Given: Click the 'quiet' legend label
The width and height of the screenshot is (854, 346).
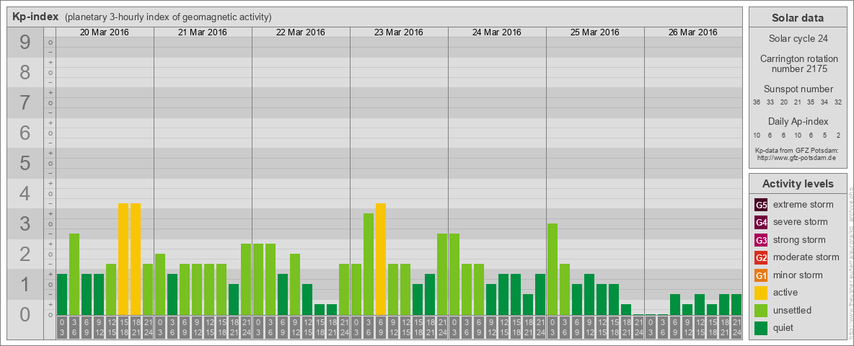Looking at the screenshot, I should (784, 327).
